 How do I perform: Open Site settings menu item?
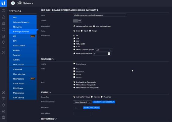pos(23,17)
